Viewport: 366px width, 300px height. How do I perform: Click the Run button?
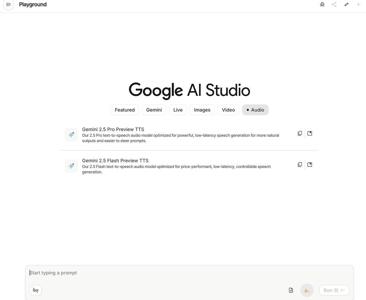[334, 290]
